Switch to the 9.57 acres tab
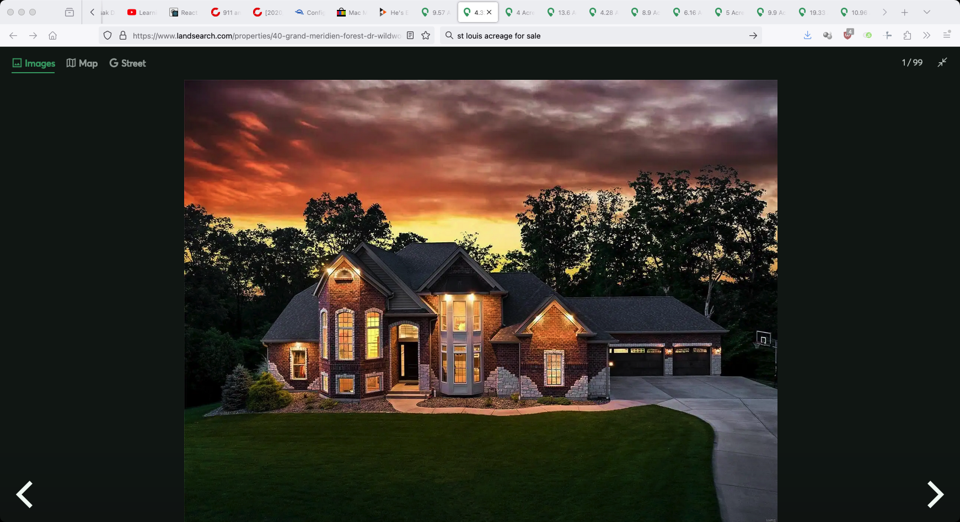The width and height of the screenshot is (960, 522). click(436, 12)
